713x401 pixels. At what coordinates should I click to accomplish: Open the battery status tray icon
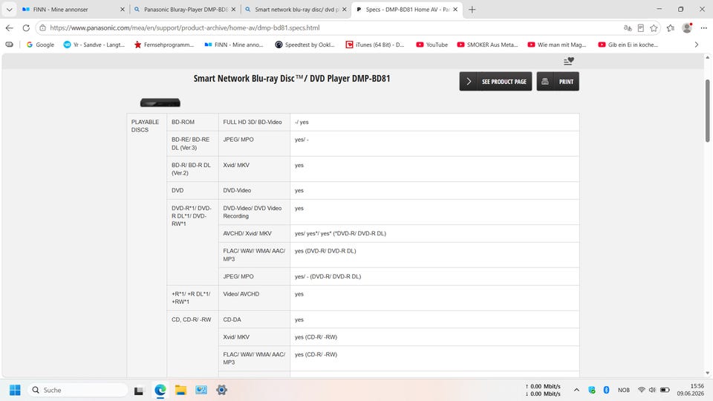665,390
